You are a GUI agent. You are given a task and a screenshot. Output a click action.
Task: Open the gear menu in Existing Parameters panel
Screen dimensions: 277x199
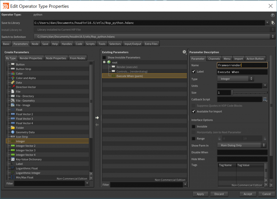184,52
